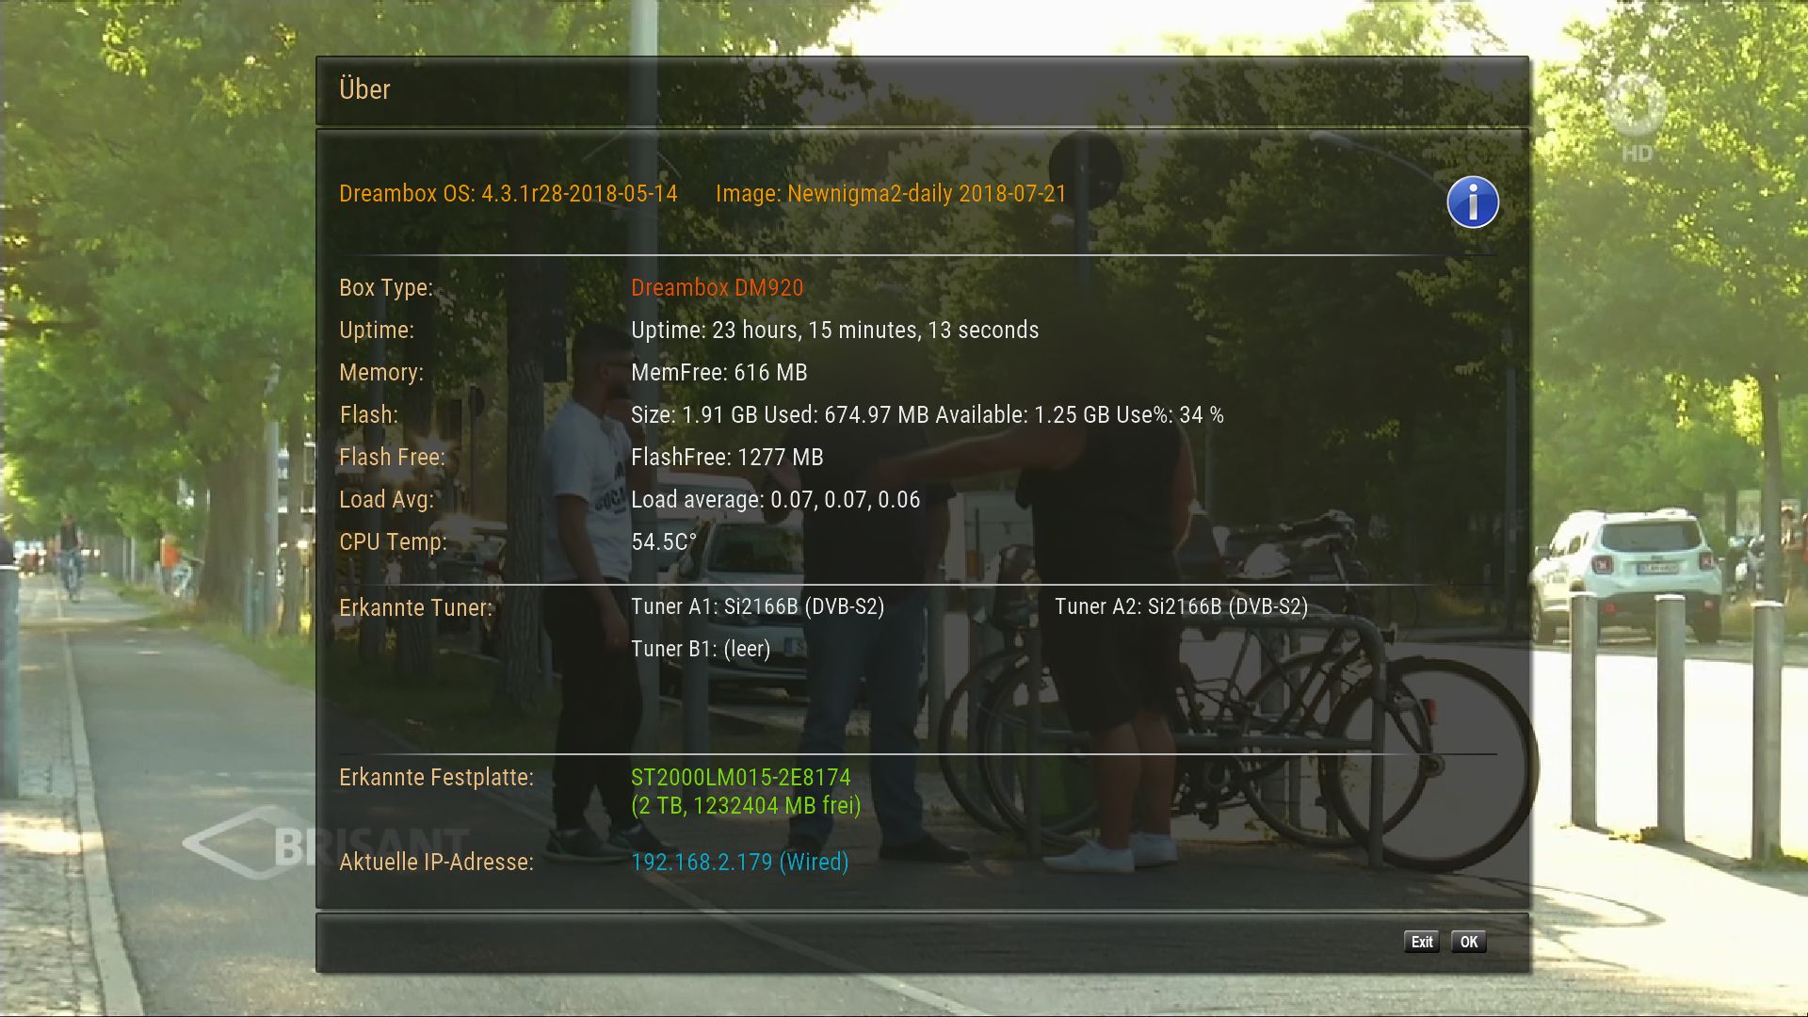The width and height of the screenshot is (1808, 1017).
Task: Click the FlashFree 1277 MB value
Action: tap(726, 458)
